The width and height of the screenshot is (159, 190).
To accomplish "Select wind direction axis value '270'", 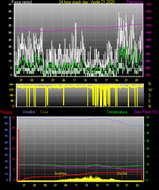I will (x=11, y=90).
